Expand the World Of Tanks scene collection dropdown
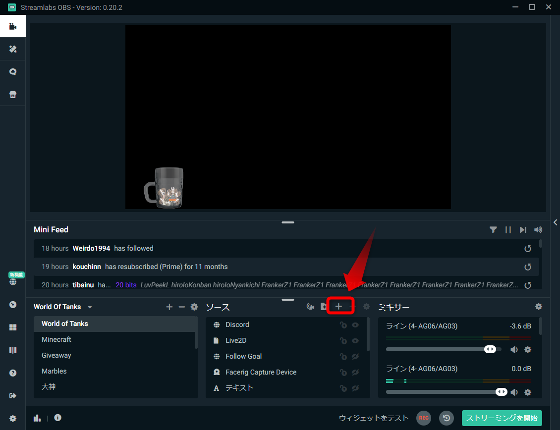The width and height of the screenshot is (560, 430). pos(90,307)
